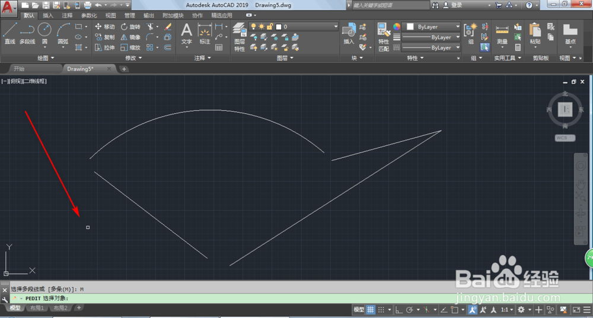The image size is (593, 318).
Task: Choose the Scale (缩放) command
Action: (130, 47)
